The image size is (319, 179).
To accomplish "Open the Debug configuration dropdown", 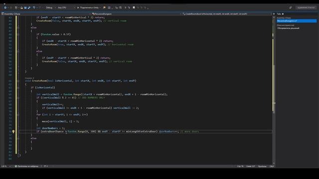I will (50, 8).
